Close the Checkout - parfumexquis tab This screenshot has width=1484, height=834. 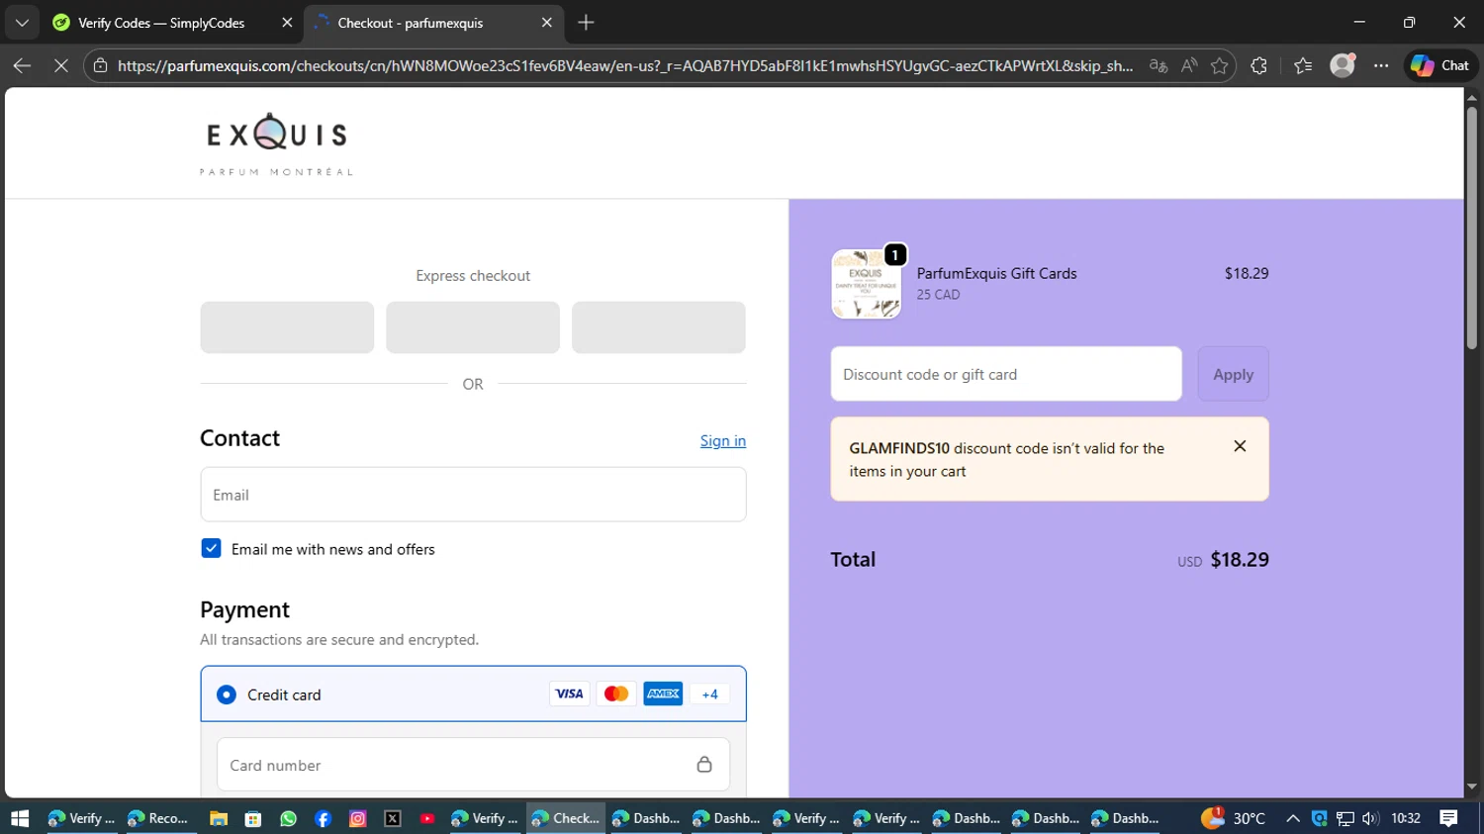tap(547, 22)
